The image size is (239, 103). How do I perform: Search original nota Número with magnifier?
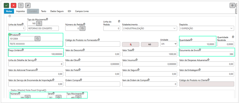pyautogui.click(x=28, y=97)
